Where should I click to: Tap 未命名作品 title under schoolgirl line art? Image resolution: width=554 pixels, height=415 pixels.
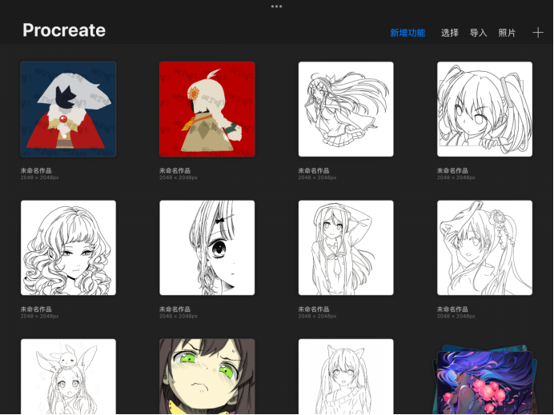pos(314,309)
